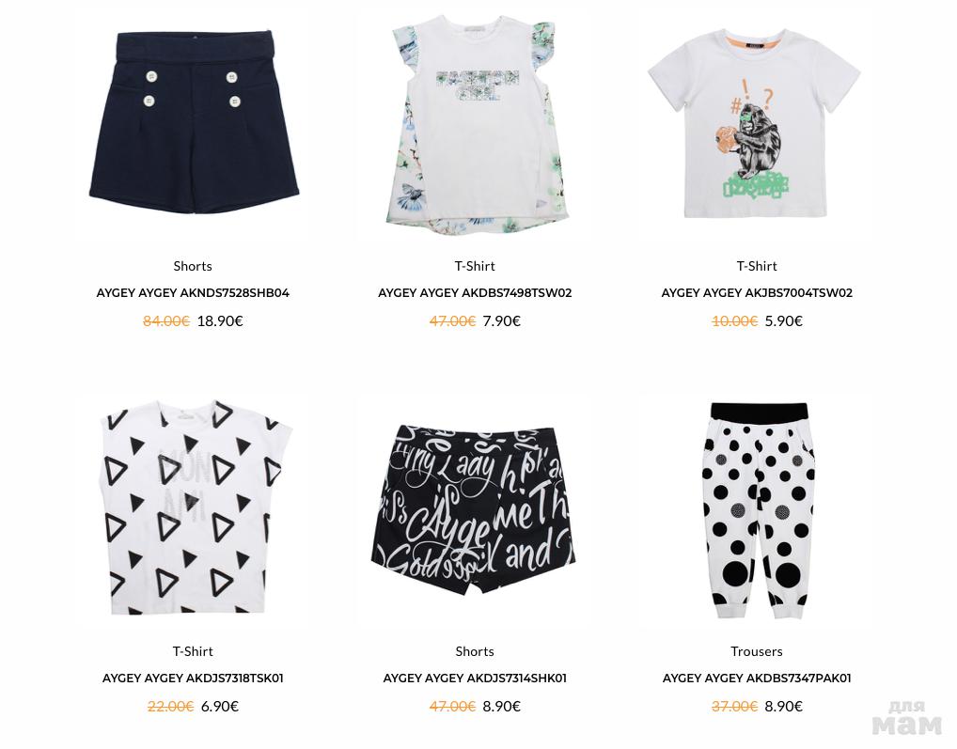Click product link AYGEY AYGEY AKDBS7498TSW02
The height and width of the screenshot is (749, 957).
pyautogui.click(x=475, y=293)
